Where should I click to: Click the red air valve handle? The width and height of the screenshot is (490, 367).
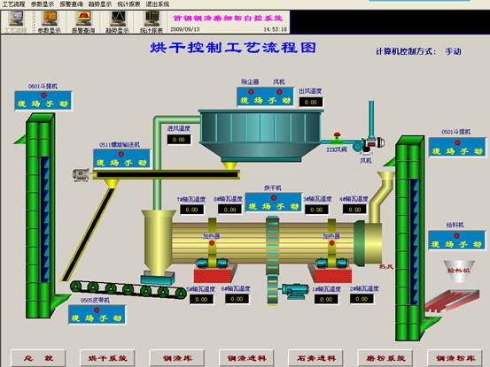(337, 136)
